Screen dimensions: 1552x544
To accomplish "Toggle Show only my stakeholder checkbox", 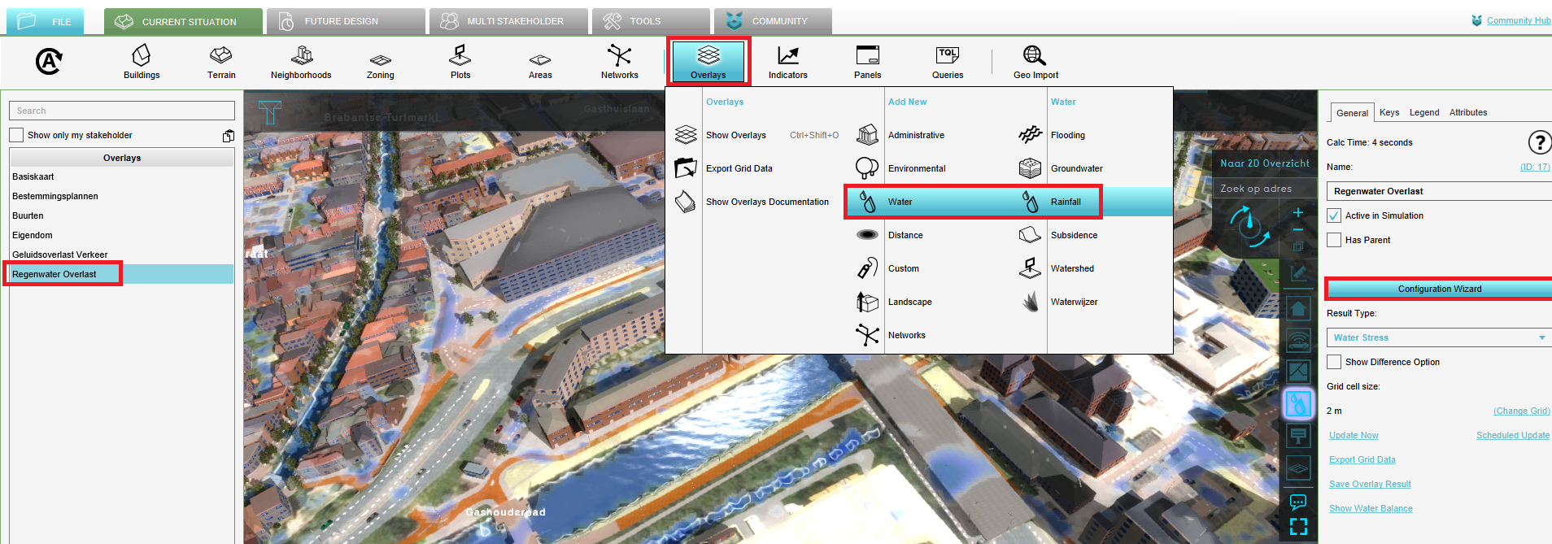I will pyautogui.click(x=17, y=135).
